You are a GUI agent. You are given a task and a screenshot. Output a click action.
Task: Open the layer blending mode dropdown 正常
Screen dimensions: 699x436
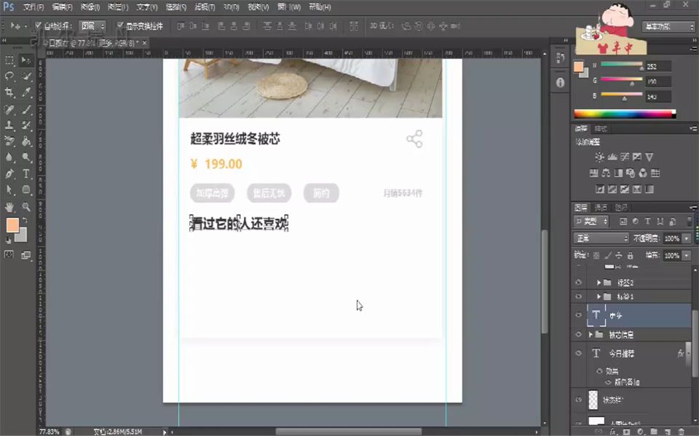click(x=601, y=238)
